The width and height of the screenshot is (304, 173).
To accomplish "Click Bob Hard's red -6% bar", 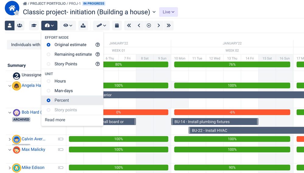I will [232, 112].
